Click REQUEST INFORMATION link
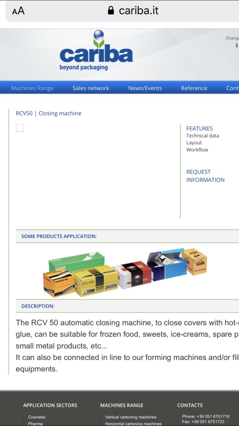Viewport: 239px width, 426px height. [x=205, y=176]
